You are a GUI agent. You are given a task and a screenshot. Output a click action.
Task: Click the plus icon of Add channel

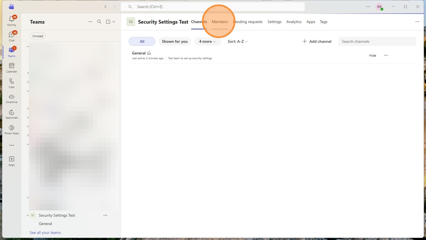point(305,41)
